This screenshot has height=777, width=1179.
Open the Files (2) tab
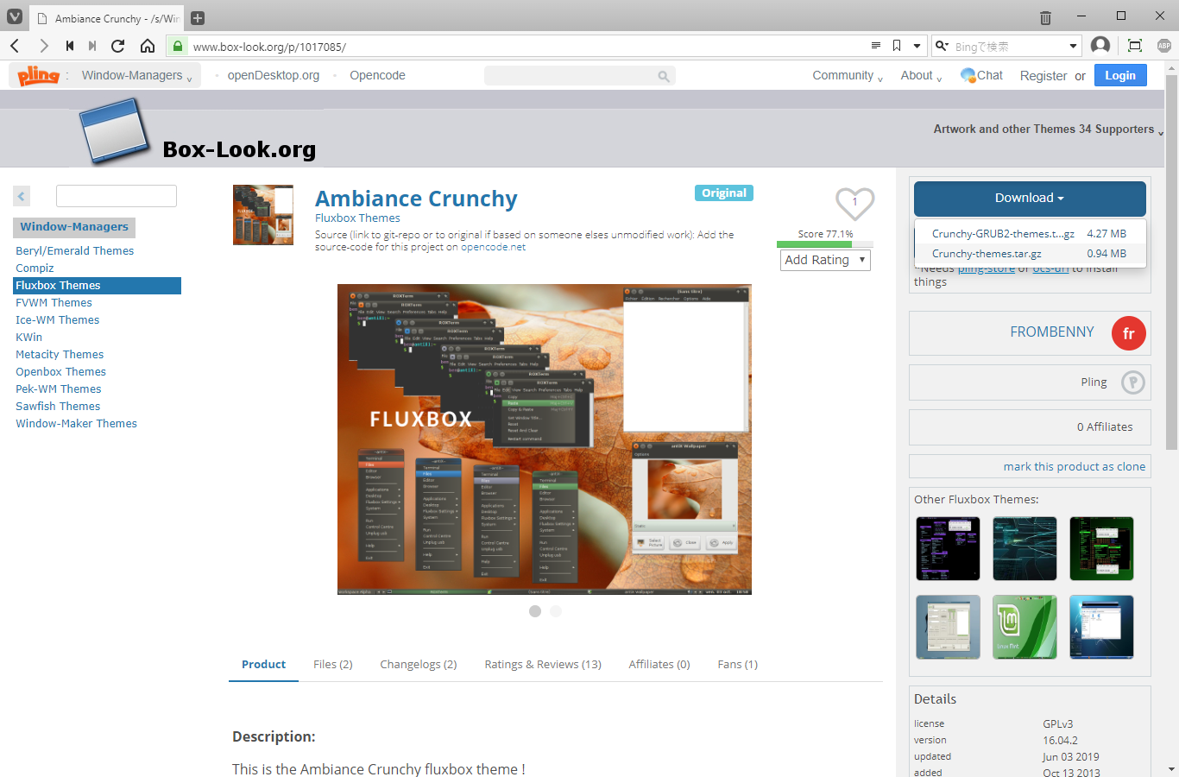[x=333, y=665]
